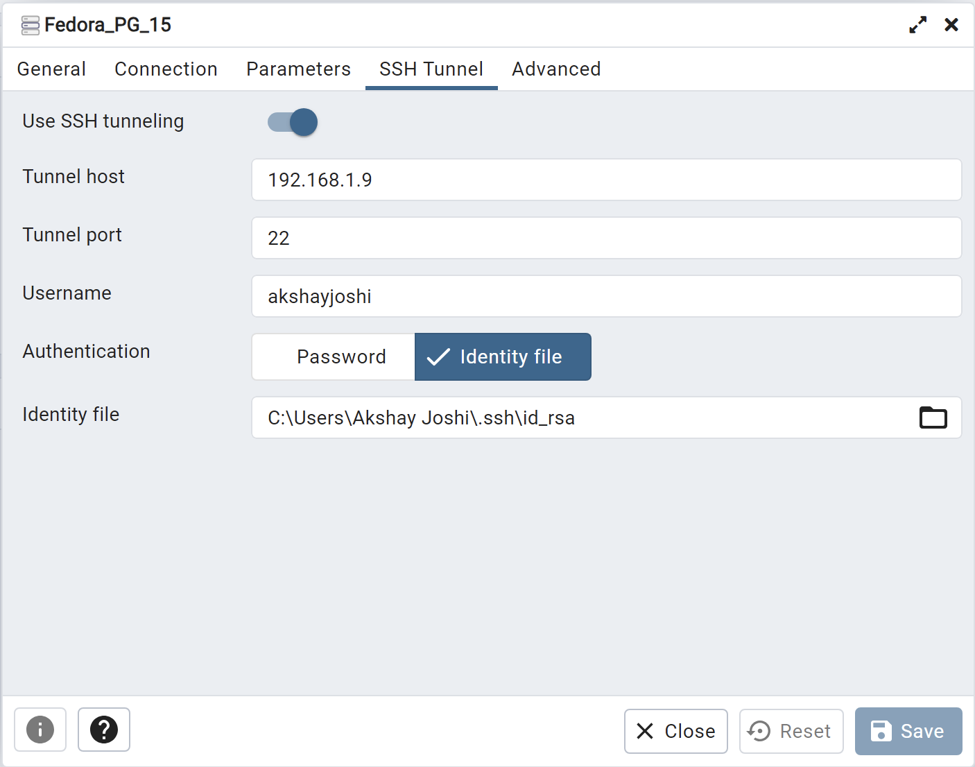Image resolution: width=975 pixels, height=767 pixels.
Task: Select Password authentication mode
Action: click(x=341, y=356)
